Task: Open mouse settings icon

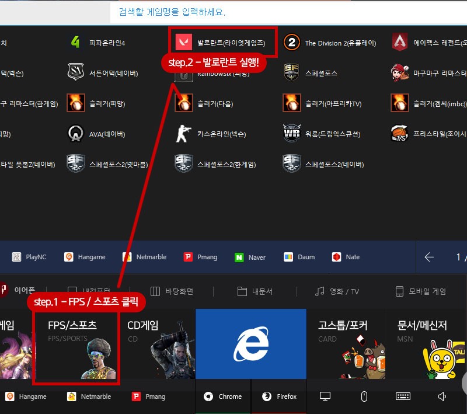Action: click(364, 396)
